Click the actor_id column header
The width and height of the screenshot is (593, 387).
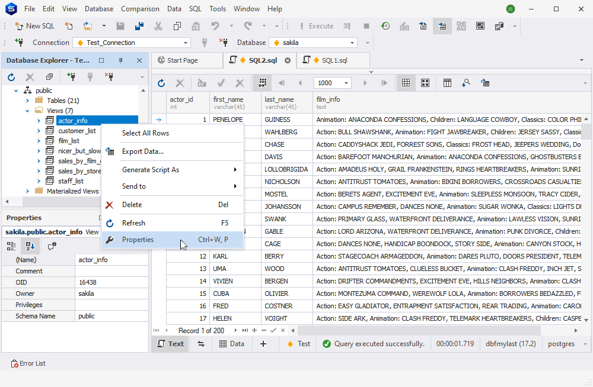(187, 103)
